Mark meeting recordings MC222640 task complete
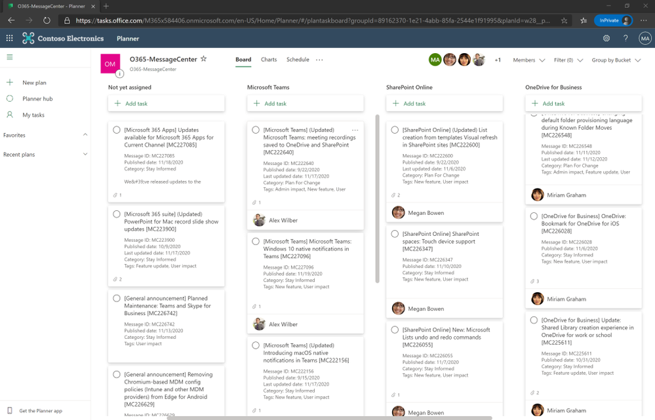This screenshot has width=655, height=420. click(256, 130)
